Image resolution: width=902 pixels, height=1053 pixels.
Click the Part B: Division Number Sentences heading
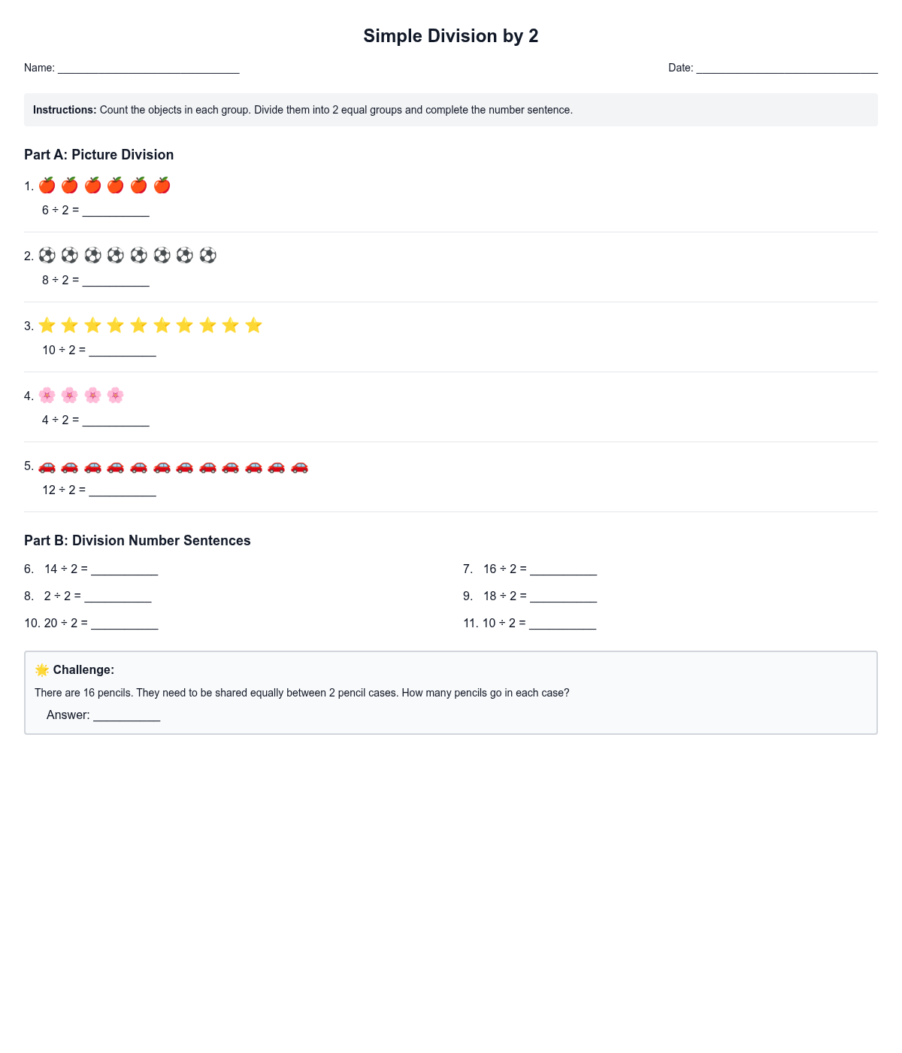point(138,541)
